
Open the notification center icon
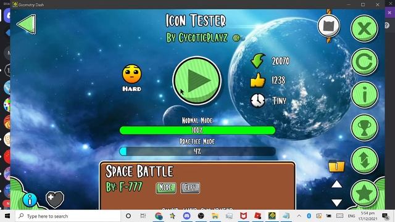pyautogui.click(x=386, y=216)
